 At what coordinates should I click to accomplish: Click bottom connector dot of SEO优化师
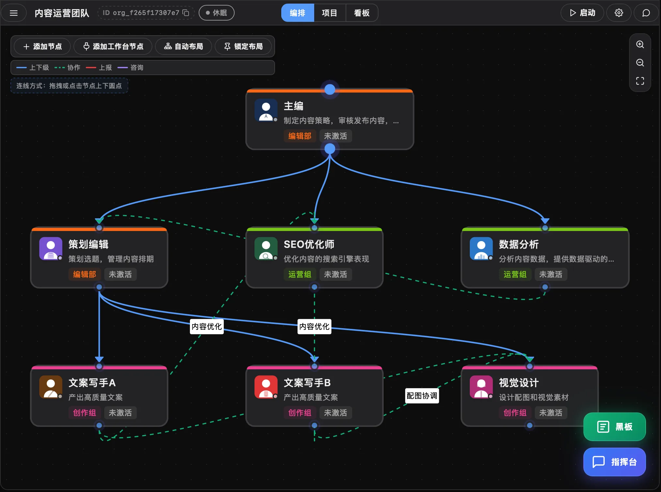[315, 287]
